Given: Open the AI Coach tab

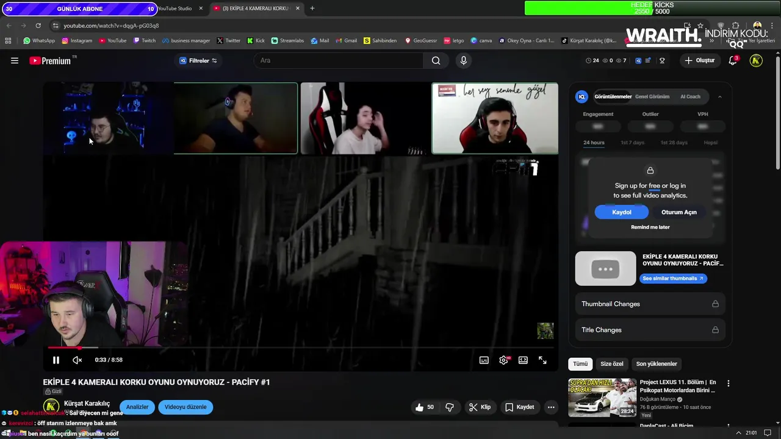Looking at the screenshot, I should pyautogui.click(x=690, y=96).
